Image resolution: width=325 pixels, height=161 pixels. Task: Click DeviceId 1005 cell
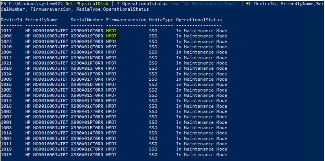[6, 90]
